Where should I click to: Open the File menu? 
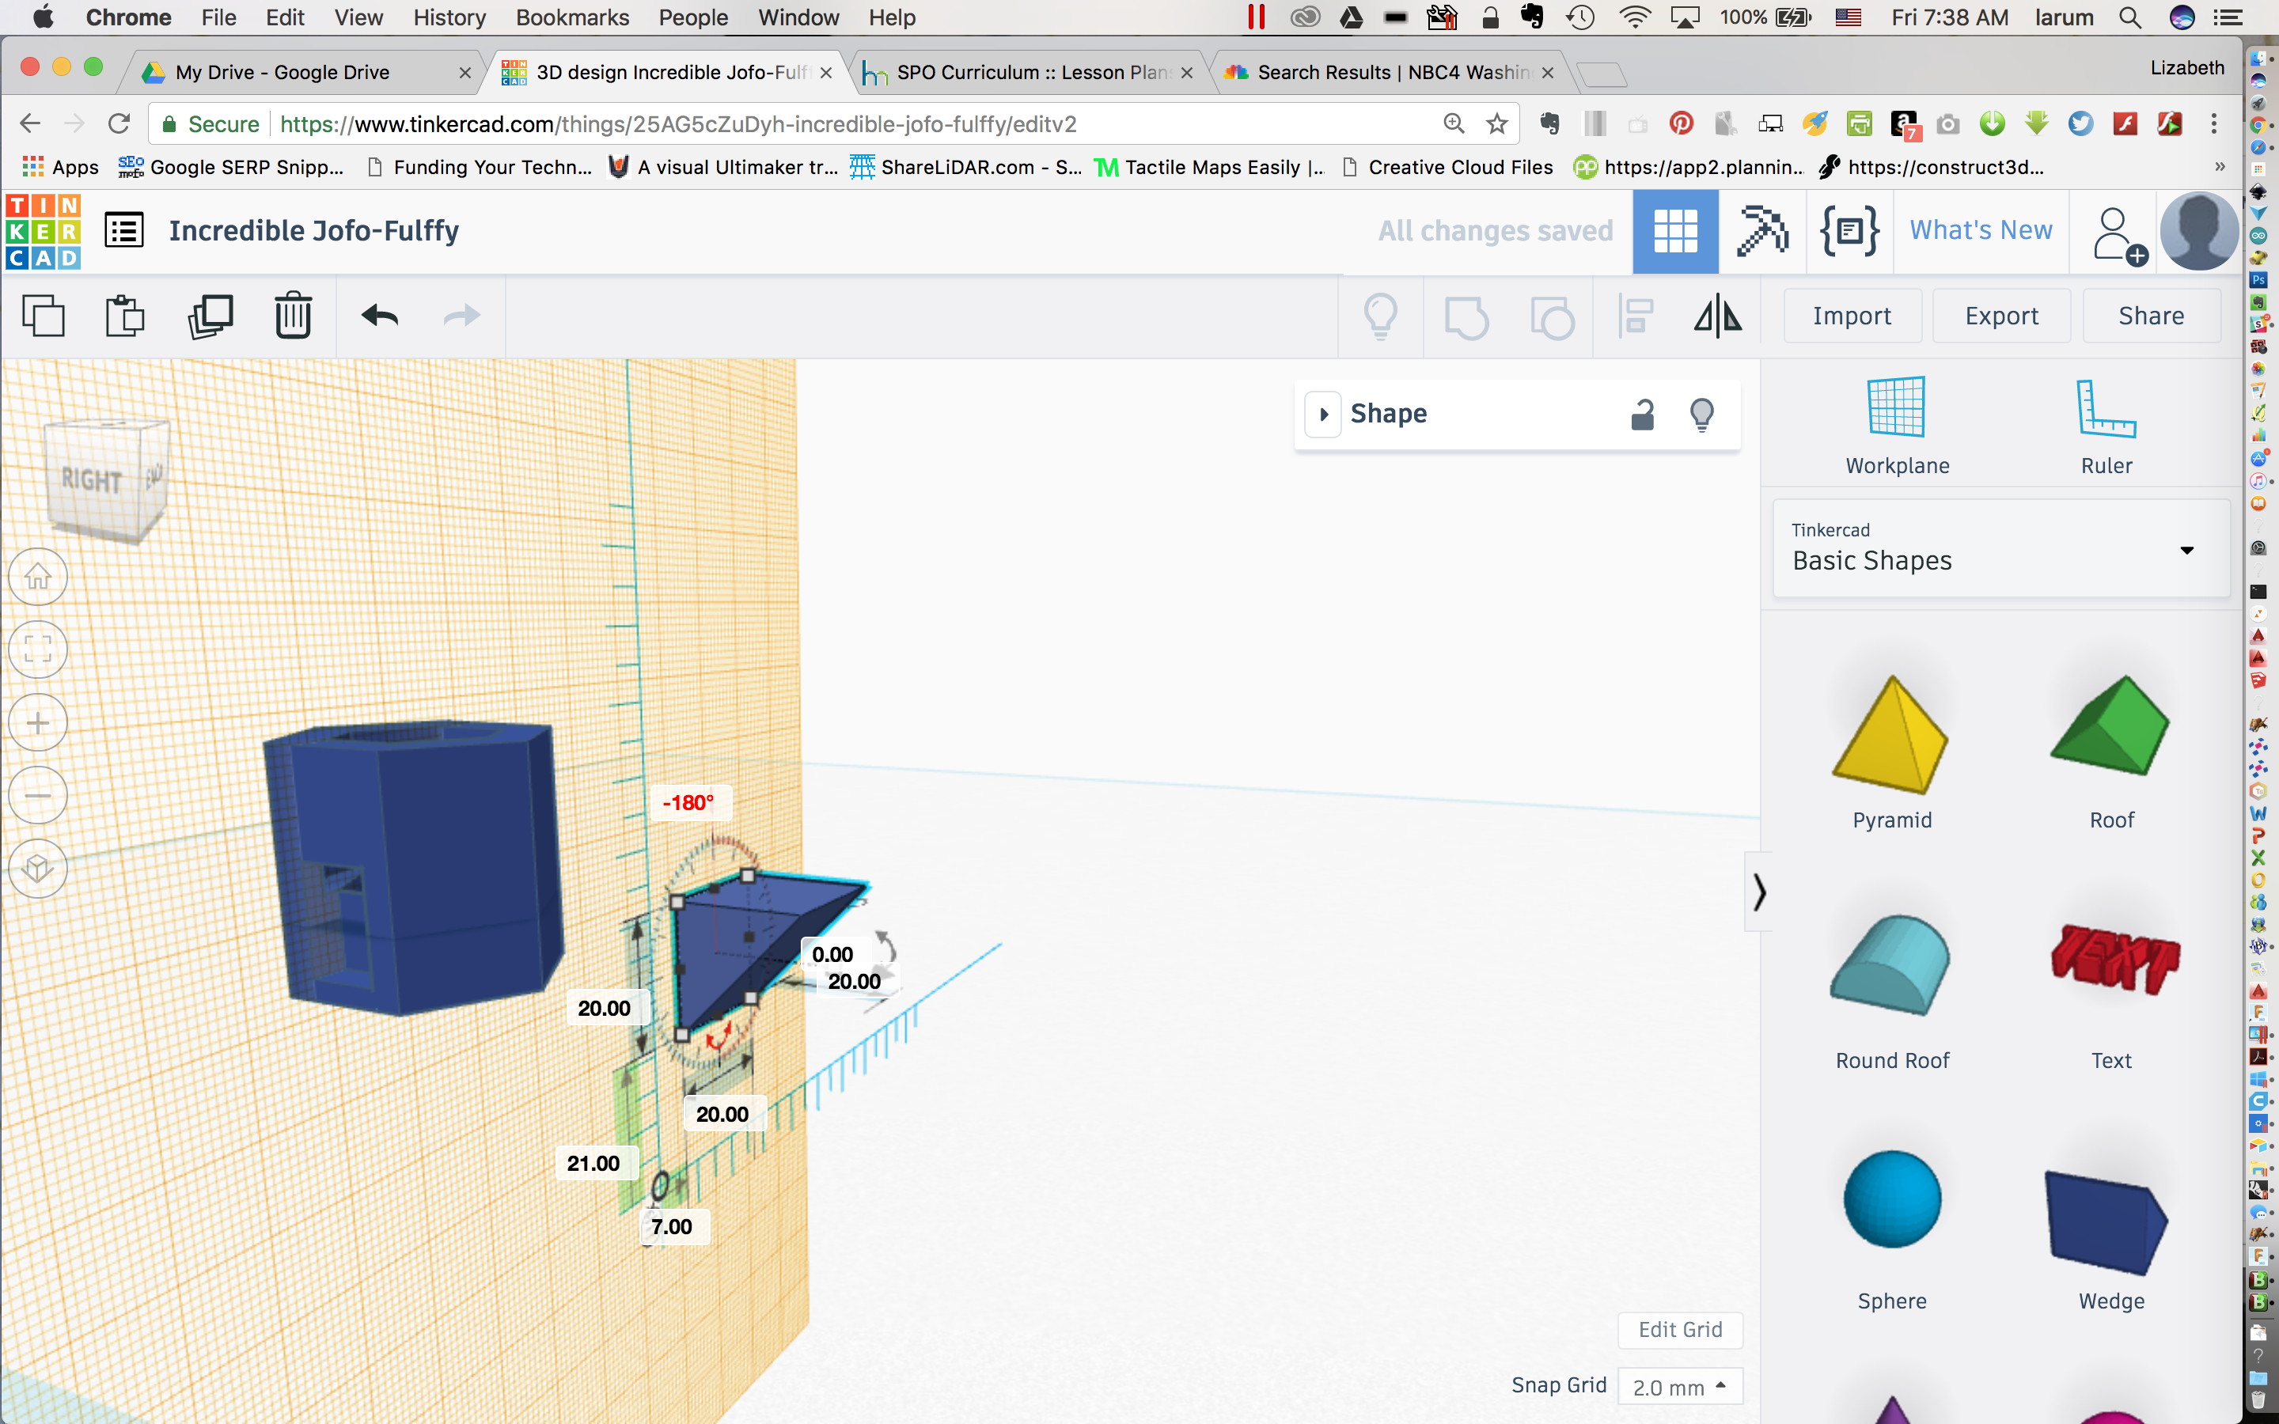click(x=218, y=17)
